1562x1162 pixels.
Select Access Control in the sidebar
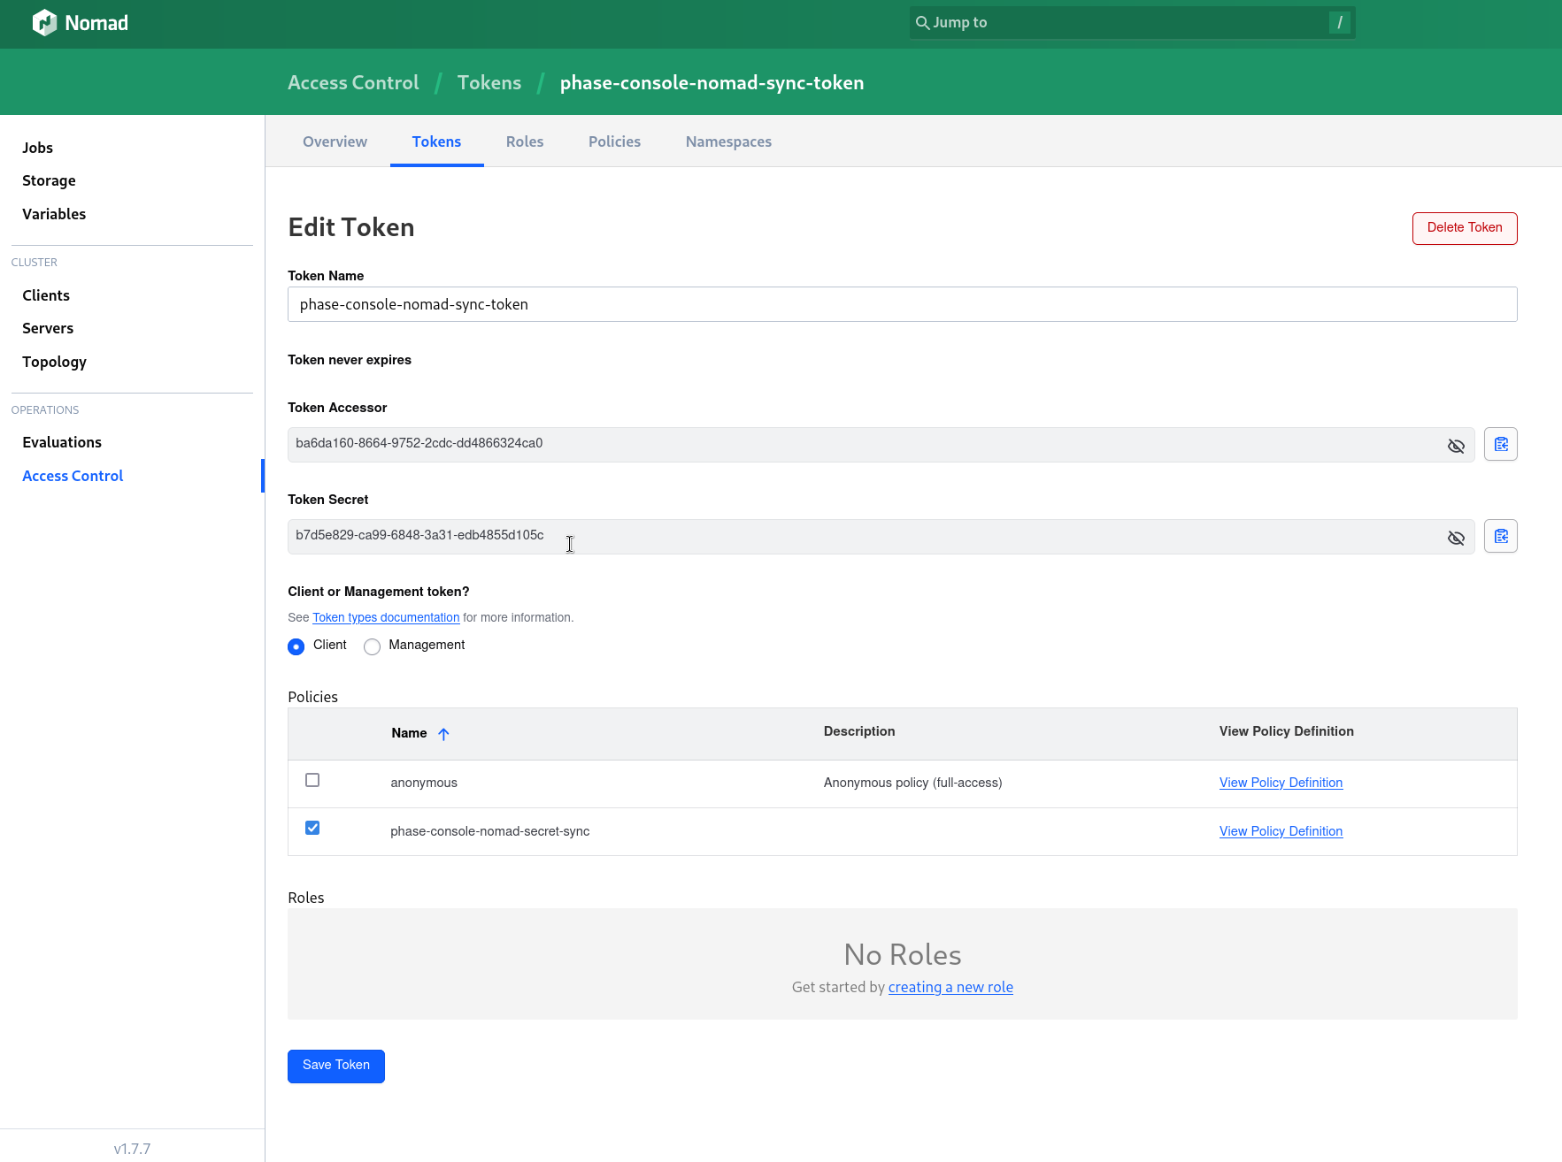[x=73, y=476]
